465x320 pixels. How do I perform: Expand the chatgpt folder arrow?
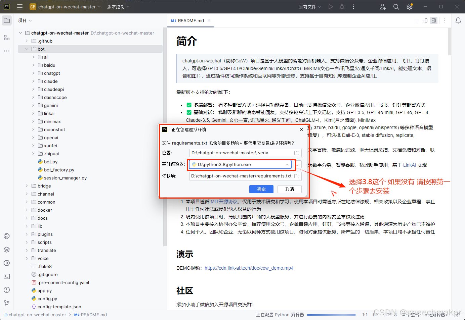tap(33, 73)
